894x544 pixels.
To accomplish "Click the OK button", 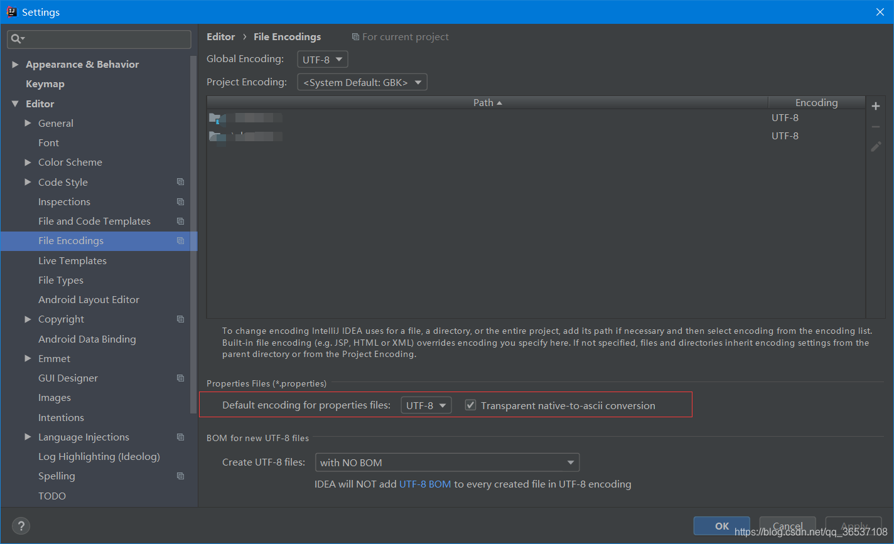I will point(722,526).
